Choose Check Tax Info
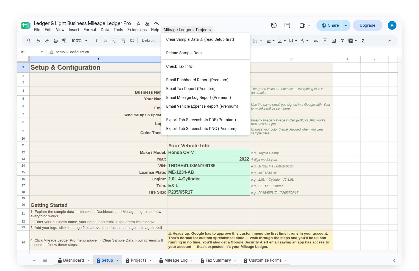This screenshot has height=271, width=419. [206, 66]
